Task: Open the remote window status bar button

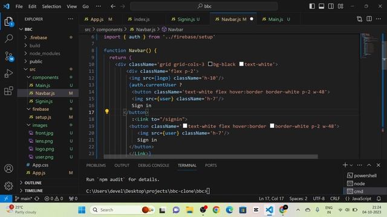Action: pos(6,198)
